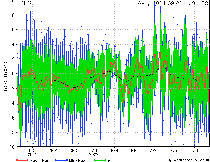Viewport: 210px width, 162px height.
Task: Click the MAY month label
Action: click(x=174, y=151)
